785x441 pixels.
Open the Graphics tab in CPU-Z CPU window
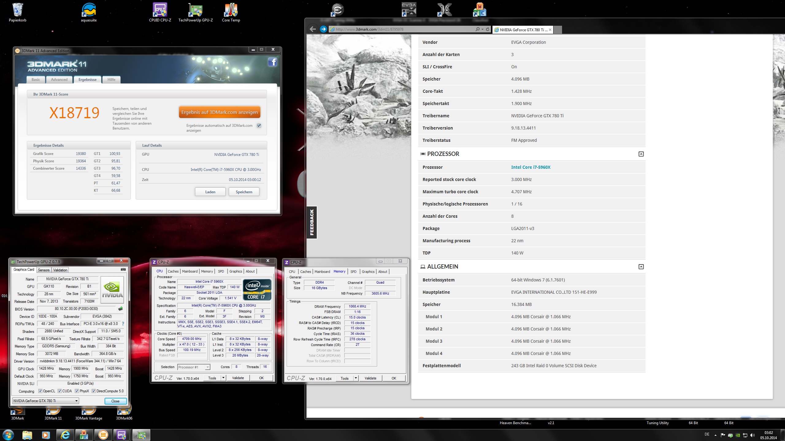point(235,271)
